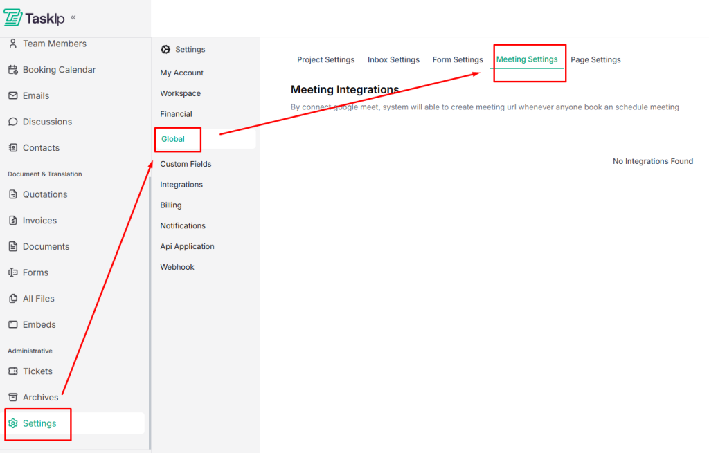This screenshot has height=453, width=709.
Task: Select the Contacts address book icon
Action: pos(12,148)
